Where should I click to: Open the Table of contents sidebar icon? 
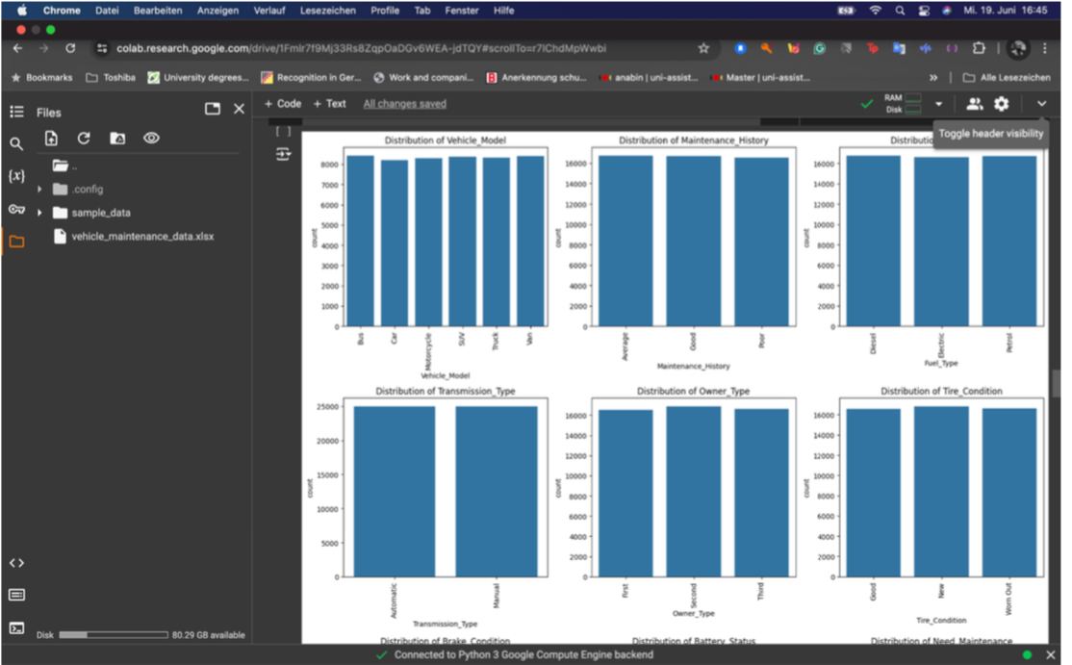click(x=16, y=112)
